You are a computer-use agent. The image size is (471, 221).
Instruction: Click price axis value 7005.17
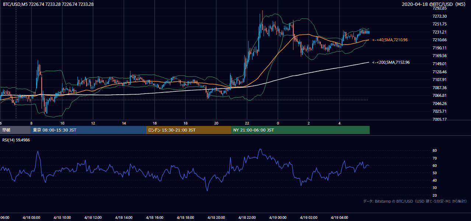click(x=440, y=119)
